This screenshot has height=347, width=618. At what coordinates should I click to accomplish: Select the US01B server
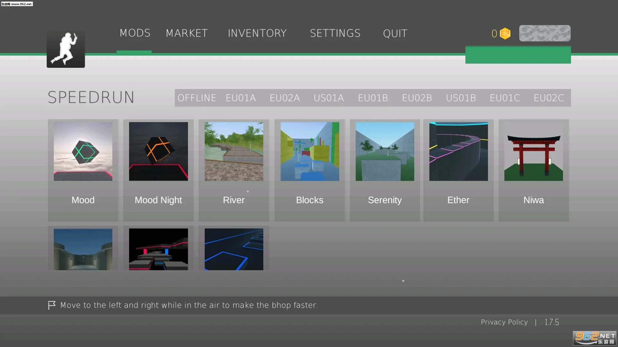[x=461, y=98]
